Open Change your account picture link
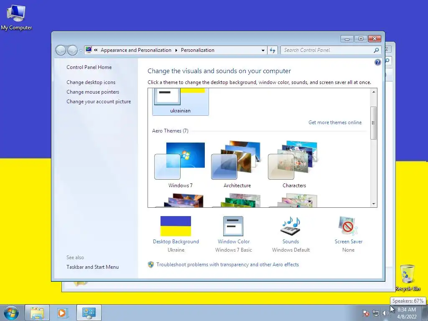 pyautogui.click(x=99, y=102)
